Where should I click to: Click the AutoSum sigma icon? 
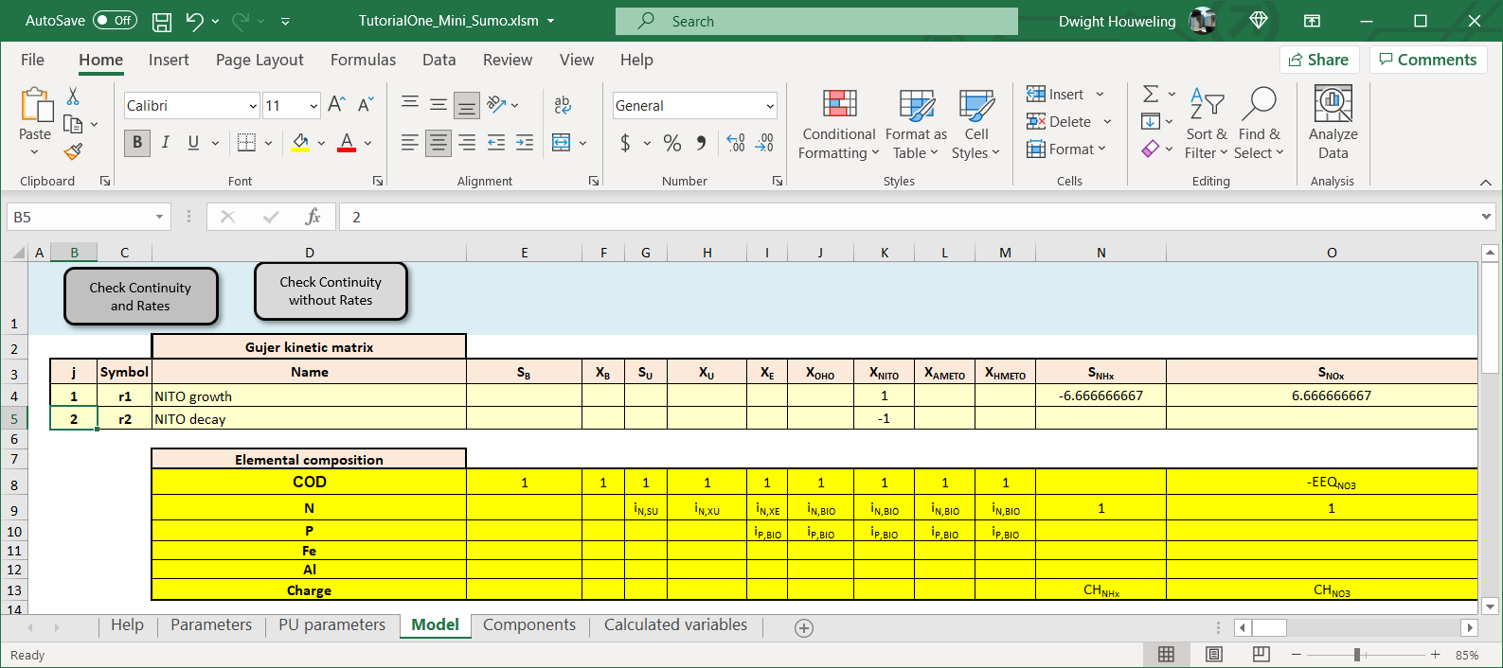1151,94
